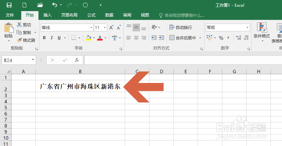Open the undo history dropdown arrow
The height and width of the screenshot is (146, 282).
61,5
